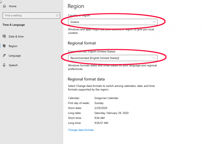Open the Speech settings page
The height and width of the screenshot is (144, 202).
[13, 65]
